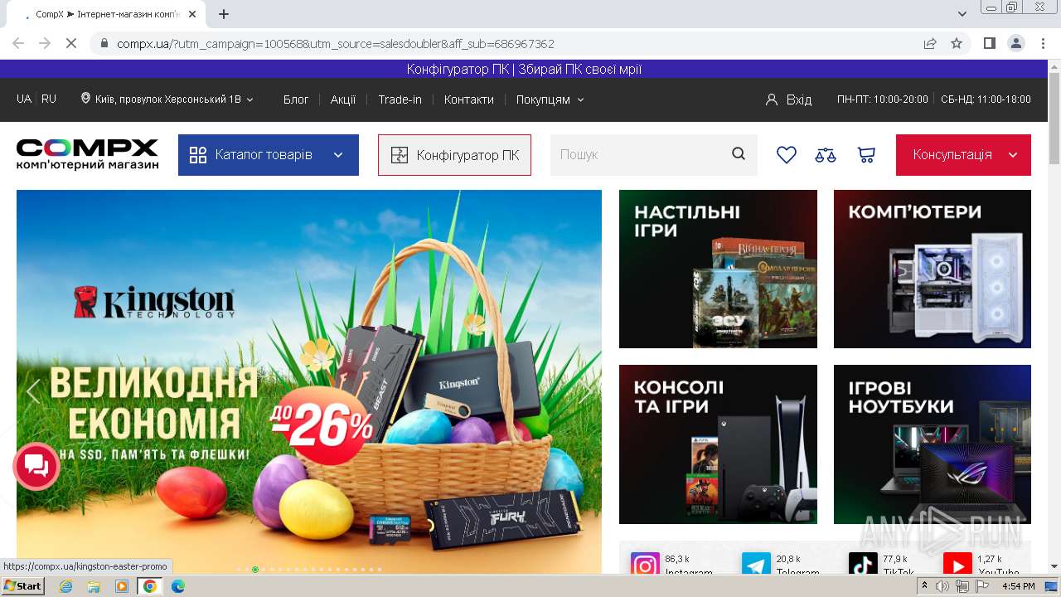Click the search magnifier icon
The width and height of the screenshot is (1061, 597).
pyautogui.click(x=739, y=154)
